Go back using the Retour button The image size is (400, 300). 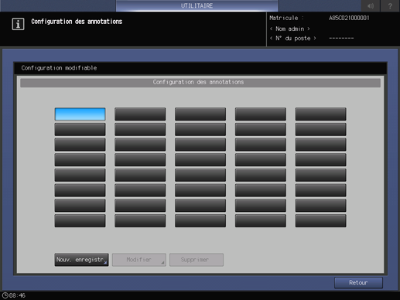(358, 283)
